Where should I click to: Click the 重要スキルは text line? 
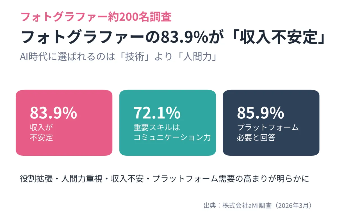click(156, 128)
